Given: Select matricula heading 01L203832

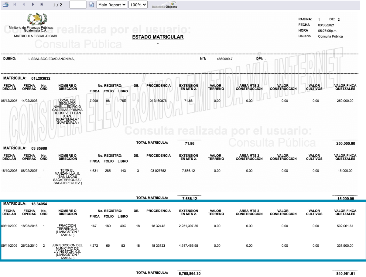Looking at the screenshot, I should 41,78.
